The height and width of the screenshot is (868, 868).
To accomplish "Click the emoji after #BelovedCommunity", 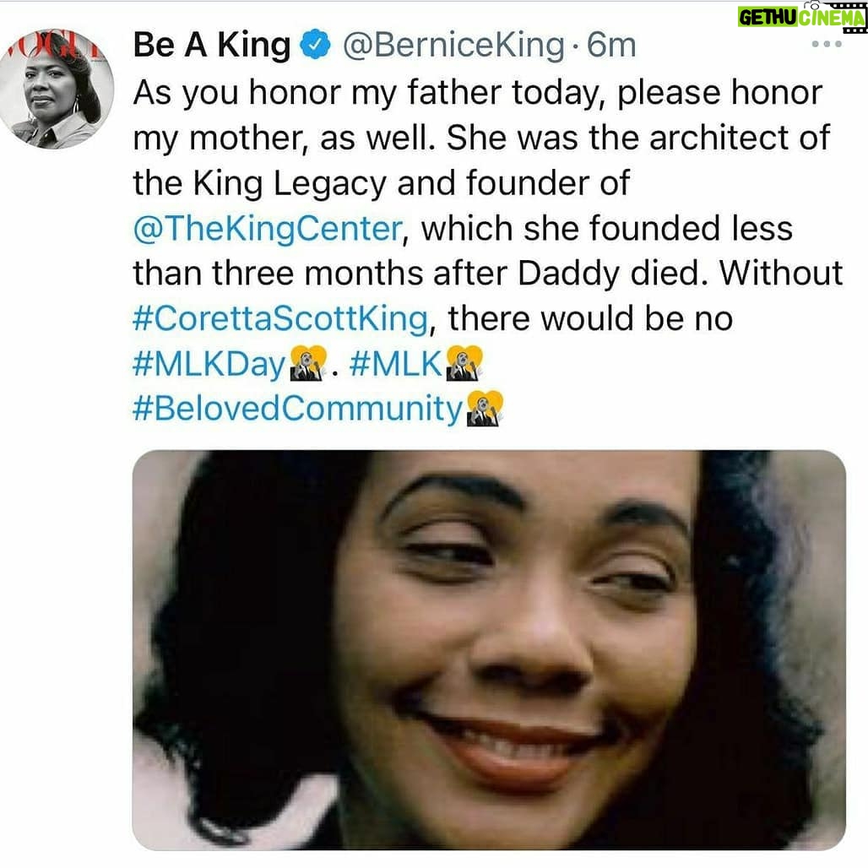I will coord(485,409).
